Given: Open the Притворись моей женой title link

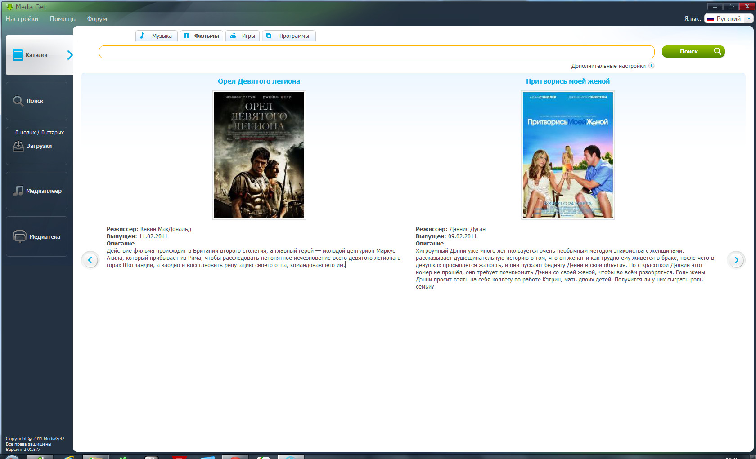Looking at the screenshot, I should (568, 81).
